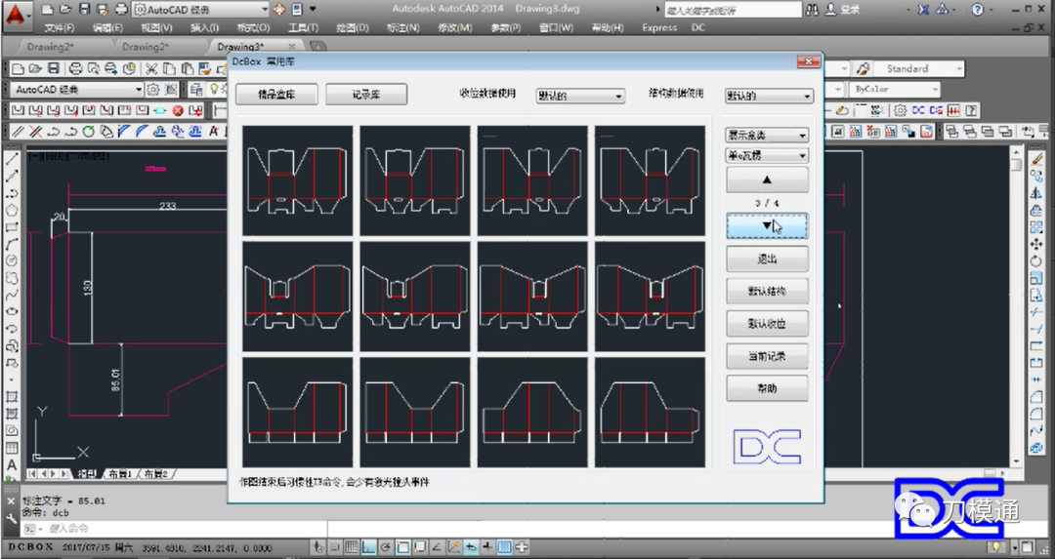Image resolution: width=1055 pixels, height=559 pixels.
Task: Toggle Infer Constraints in status bar
Action: 318,547
